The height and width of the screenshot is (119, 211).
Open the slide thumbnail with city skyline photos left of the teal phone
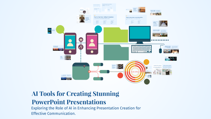coord(58,48)
